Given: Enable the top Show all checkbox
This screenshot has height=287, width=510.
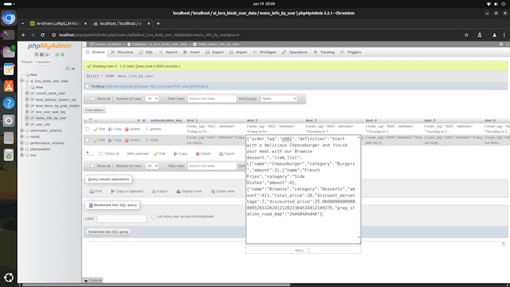Looking at the screenshot, I should (93, 99).
